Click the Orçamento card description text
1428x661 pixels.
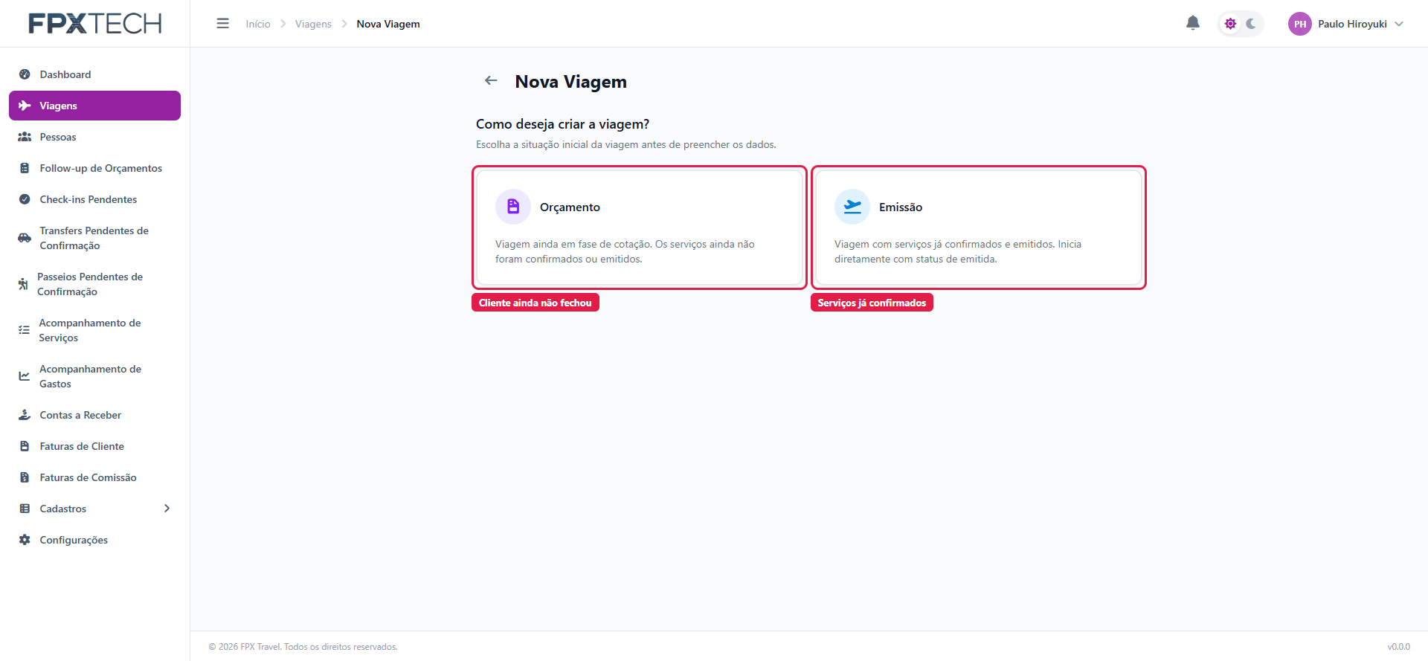(625, 251)
